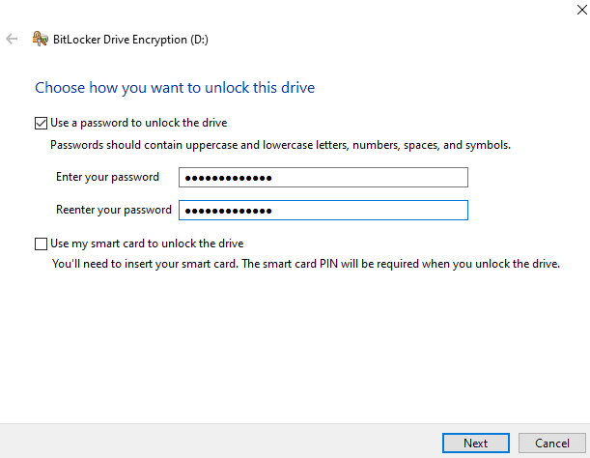Click the BitLocker padlock and keys icon
The height and width of the screenshot is (458, 590).
tap(40, 39)
